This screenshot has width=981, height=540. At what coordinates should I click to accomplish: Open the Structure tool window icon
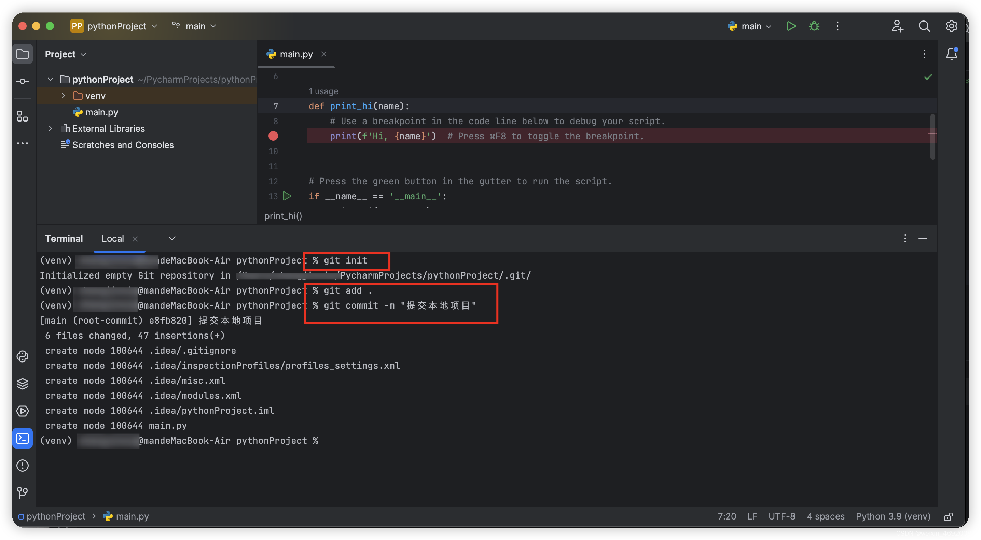coord(23,116)
